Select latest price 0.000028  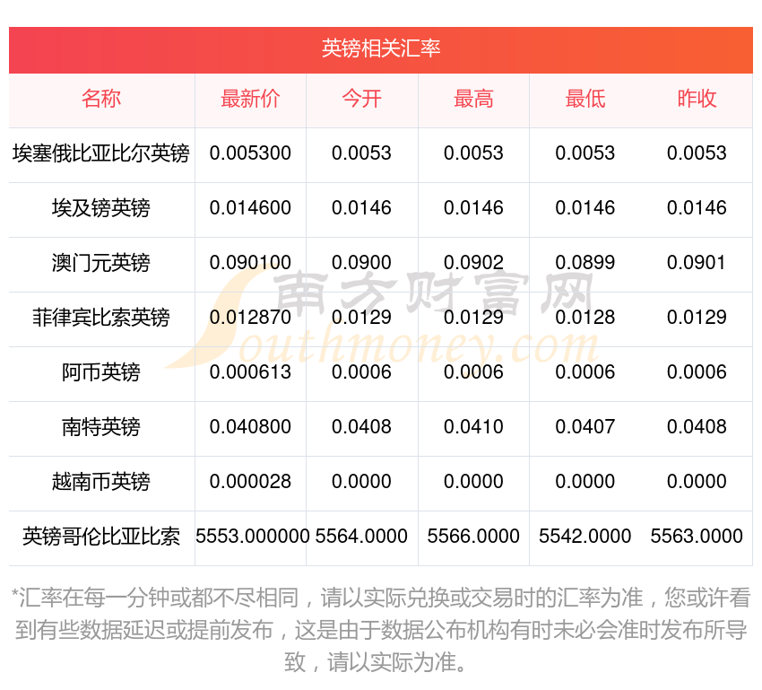coord(250,482)
